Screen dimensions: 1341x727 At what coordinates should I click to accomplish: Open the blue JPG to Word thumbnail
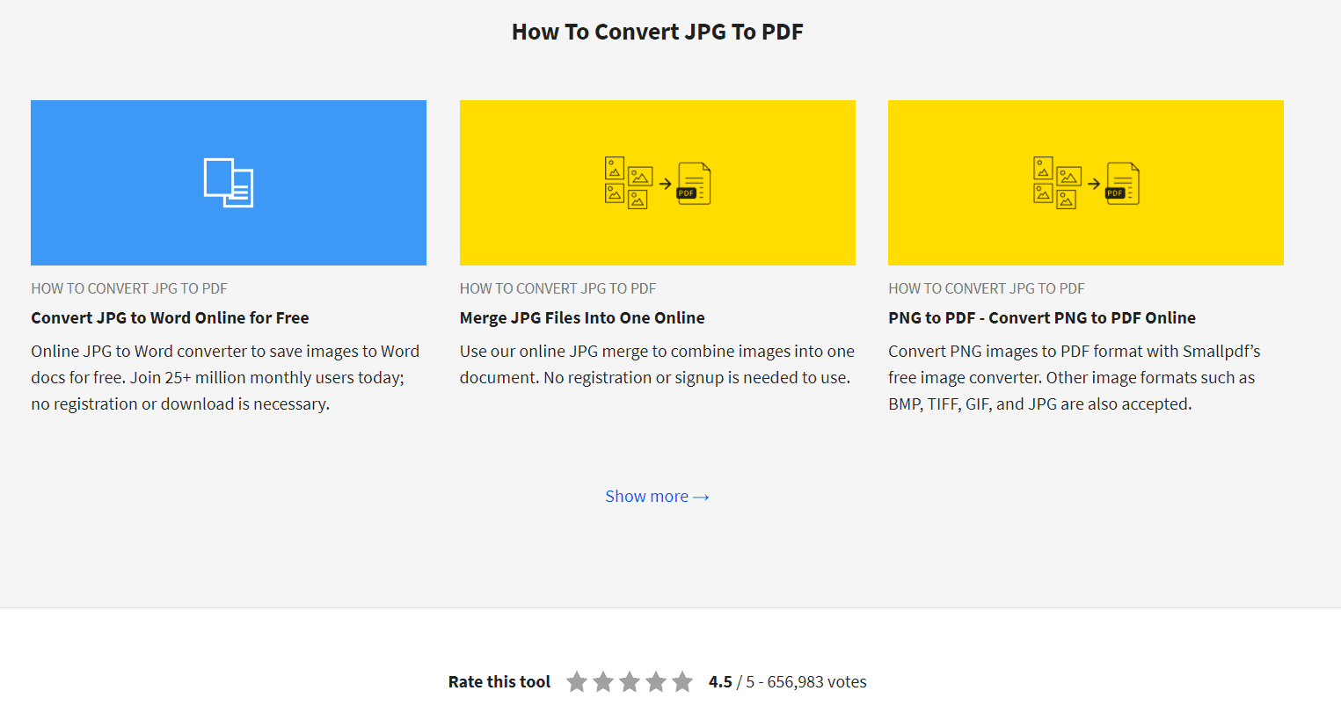229,183
